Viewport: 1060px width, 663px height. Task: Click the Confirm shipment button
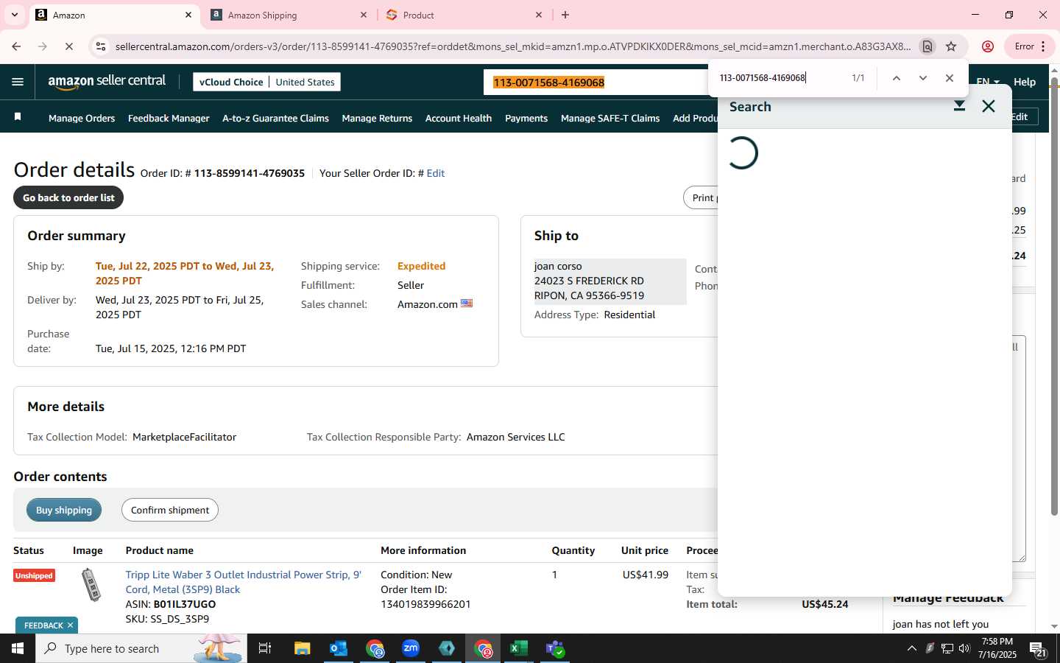pyautogui.click(x=170, y=510)
